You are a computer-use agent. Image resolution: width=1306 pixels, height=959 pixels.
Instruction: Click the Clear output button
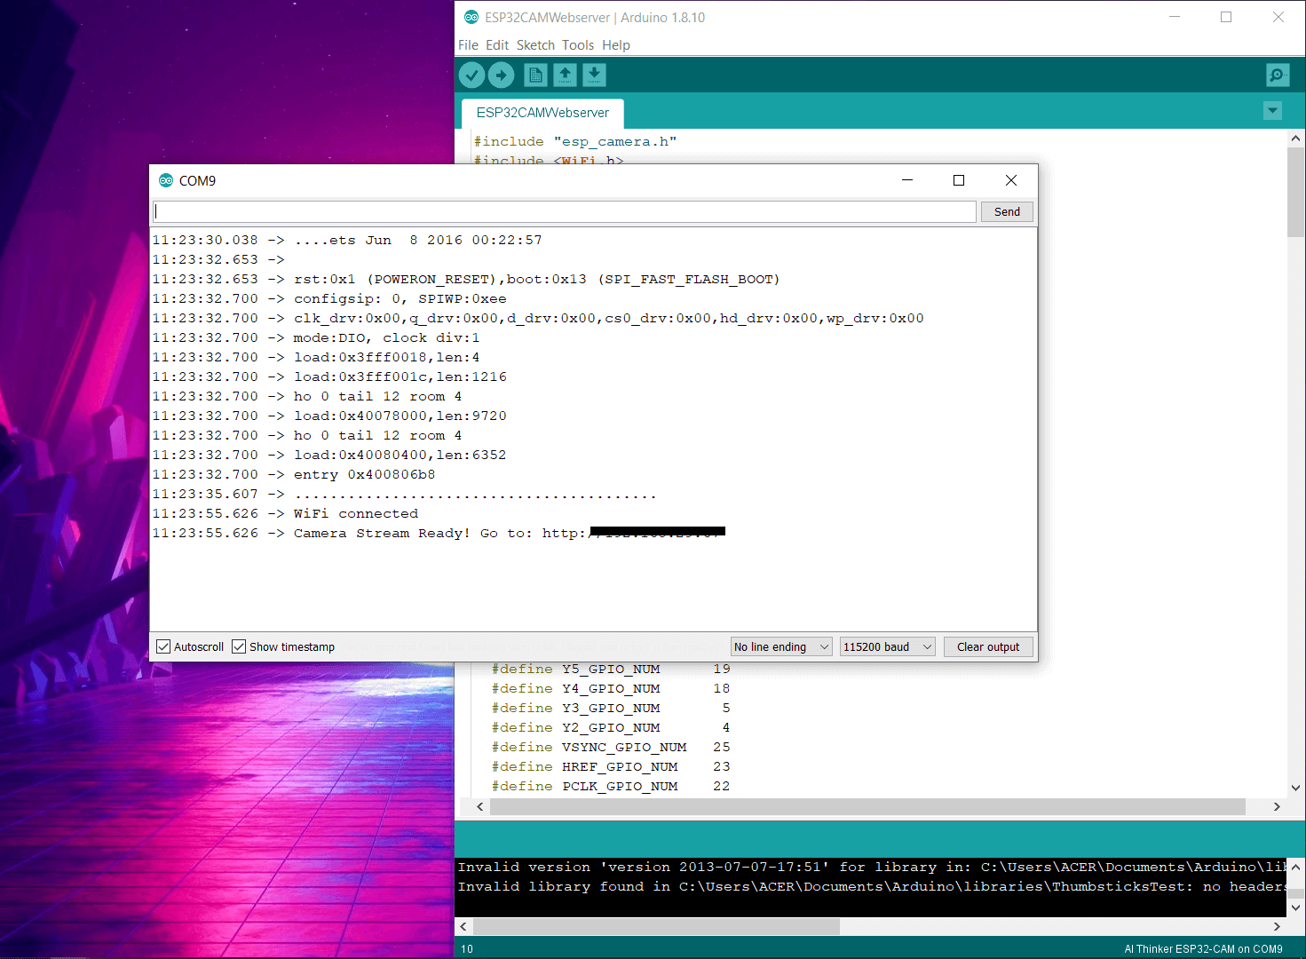pyautogui.click(x=987, y=646)
